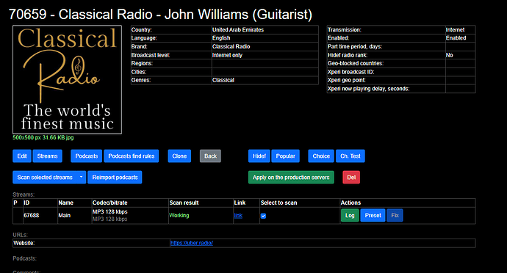This screenshot has width=507, height=273.
Task: Click the Classical genre value
Action: [223, 80]
